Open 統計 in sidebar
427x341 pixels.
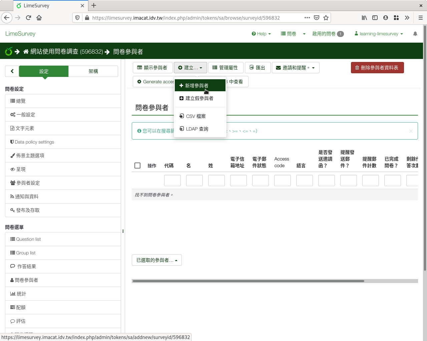tap(63, 294)
